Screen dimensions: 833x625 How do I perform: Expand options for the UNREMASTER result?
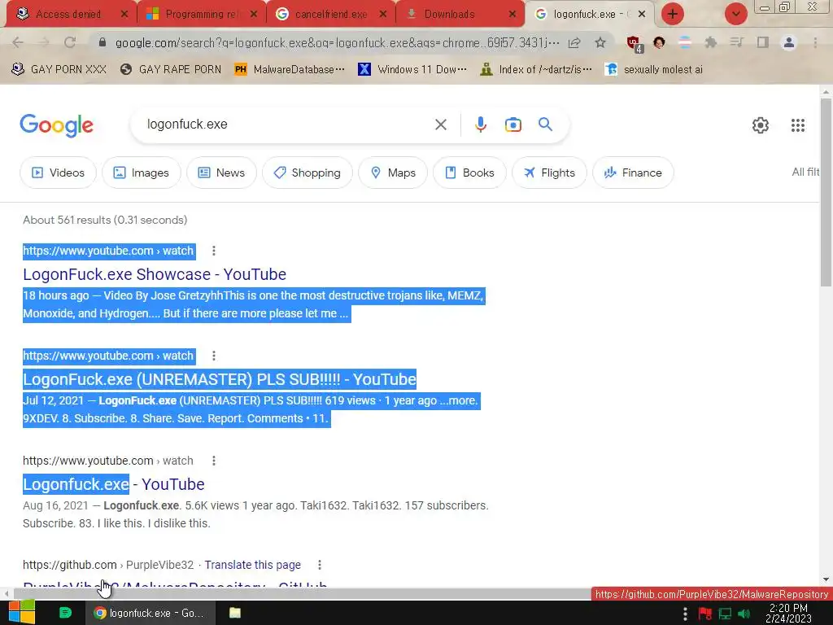click(214, 356)
